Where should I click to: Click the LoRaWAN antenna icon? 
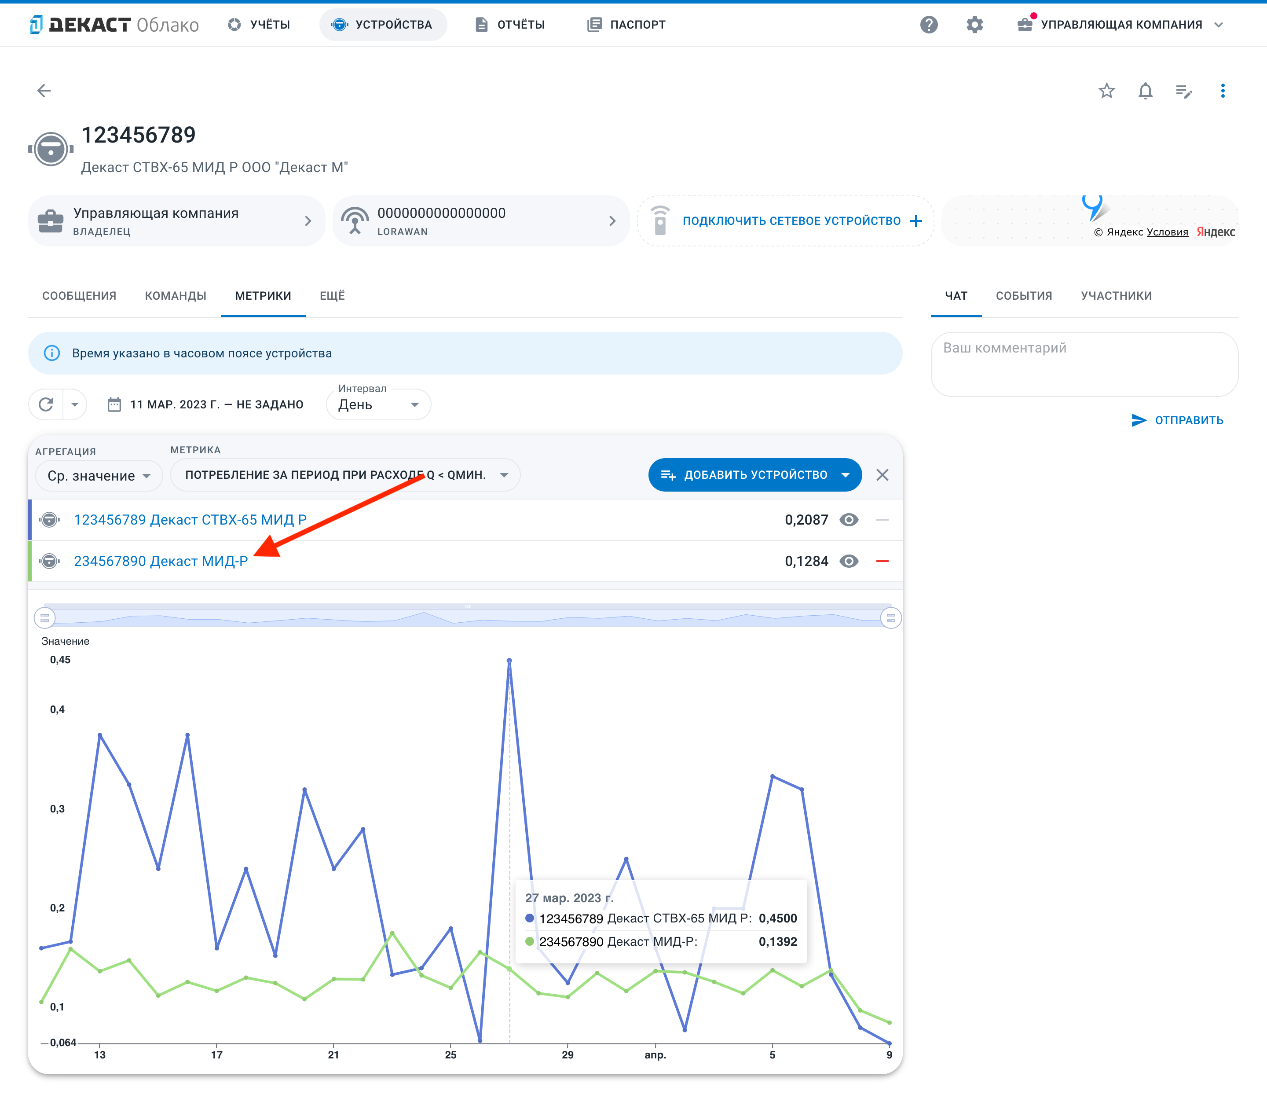point(355,221)
